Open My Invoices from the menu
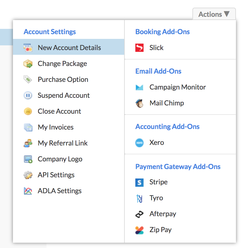The height and width of the screenshot is (248, 243). point(69,127)
